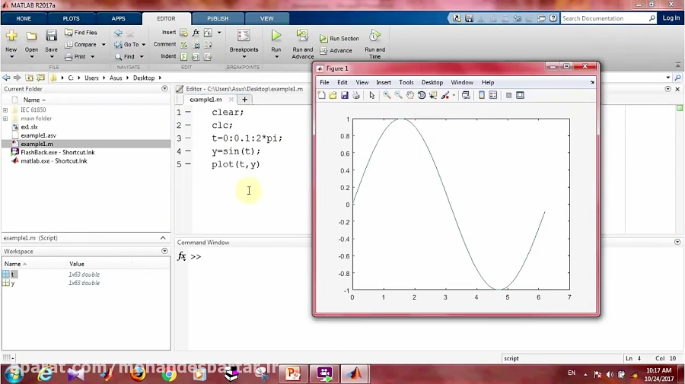Select the Pan hand tool in the figure toolbar
Viewport: 685px width, 384px height.
410,95
